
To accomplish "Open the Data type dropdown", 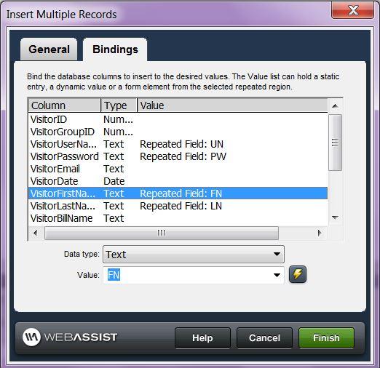I will click(x=194, y=255).
